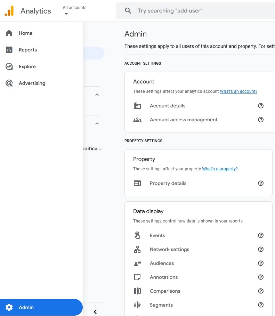Open help for Network settings

[261, 249]
